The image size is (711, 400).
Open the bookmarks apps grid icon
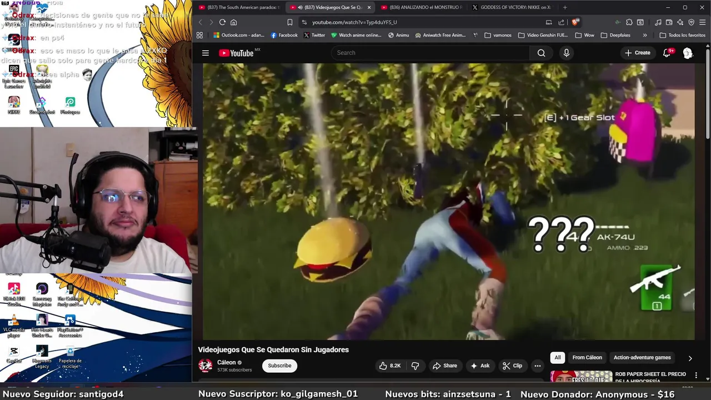pos(199,35)
